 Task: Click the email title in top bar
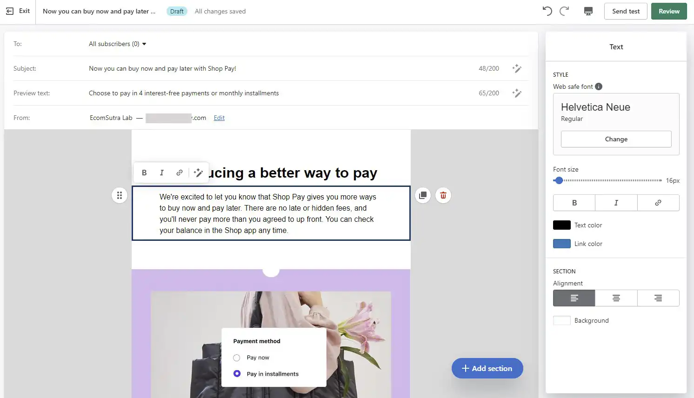coord(99,11)
